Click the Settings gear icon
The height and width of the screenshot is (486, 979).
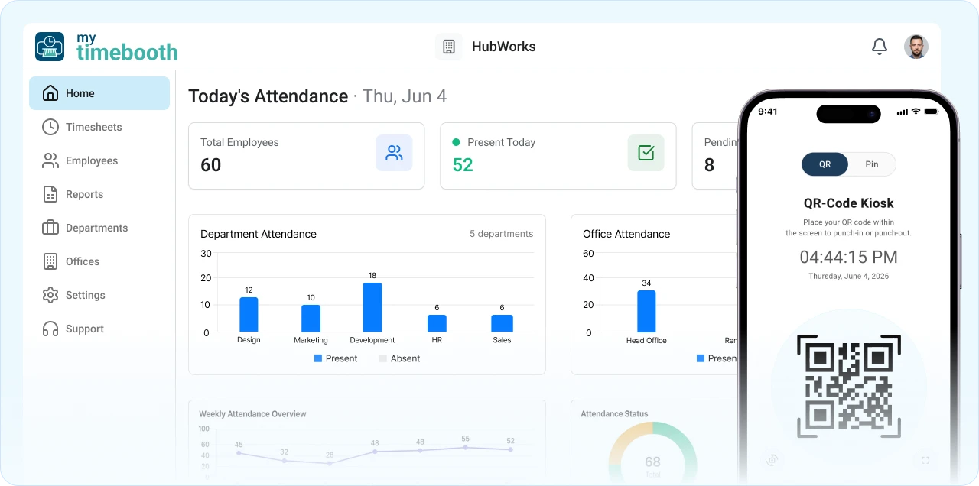click(50, 295)
